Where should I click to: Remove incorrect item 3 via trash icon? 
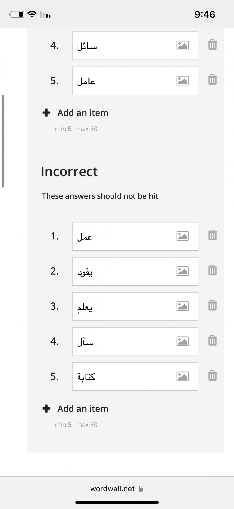212,305
